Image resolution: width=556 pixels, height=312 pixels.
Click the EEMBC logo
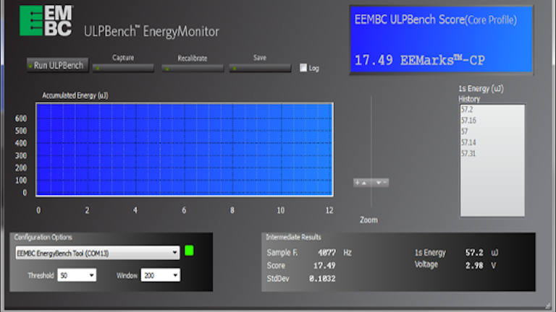click(x=46, y=20)
